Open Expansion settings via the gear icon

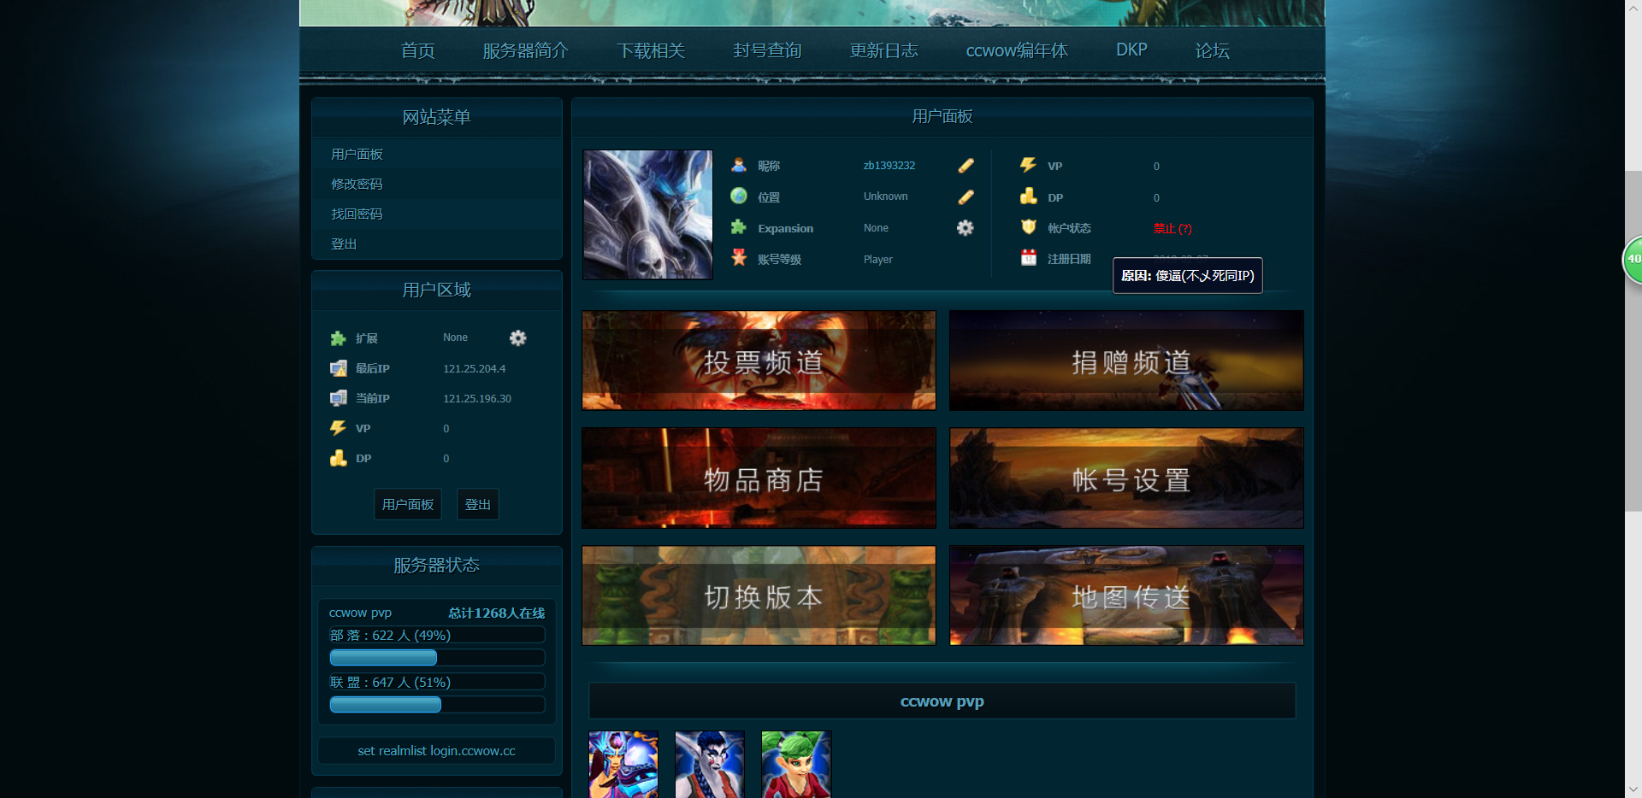(964, 228)
